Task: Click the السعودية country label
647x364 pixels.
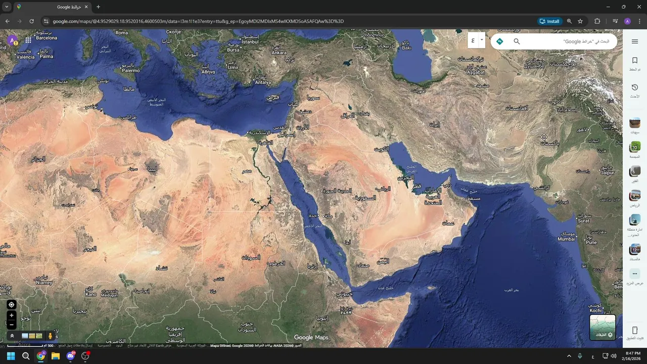Action: click(x=365, y=198)
